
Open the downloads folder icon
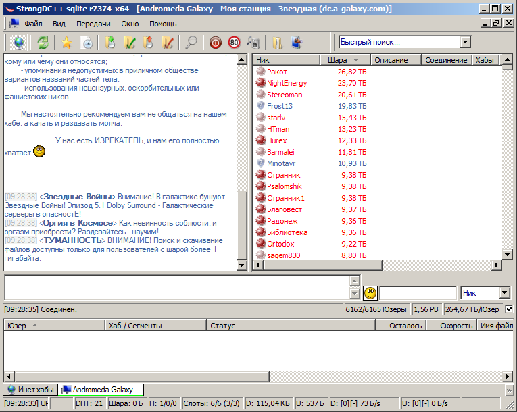[x=277, y=43]
